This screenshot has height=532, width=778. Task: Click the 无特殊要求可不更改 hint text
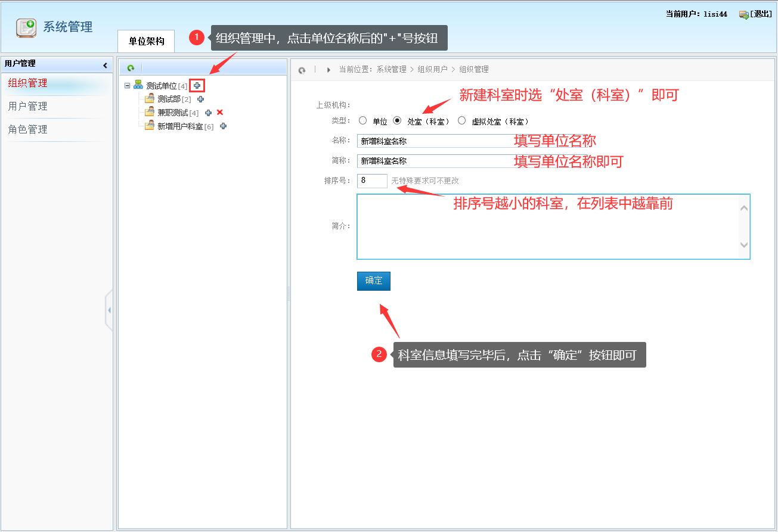425,181
